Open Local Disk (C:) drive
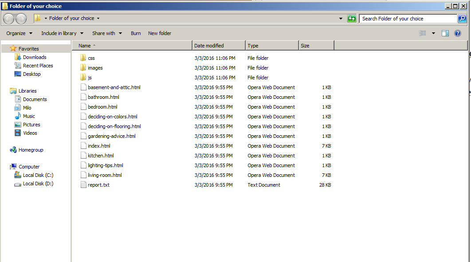Viewport: 471px width, 262px height. point(38,175)
